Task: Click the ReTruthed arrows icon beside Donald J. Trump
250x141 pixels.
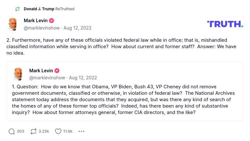Action: (x=17, y=9)
